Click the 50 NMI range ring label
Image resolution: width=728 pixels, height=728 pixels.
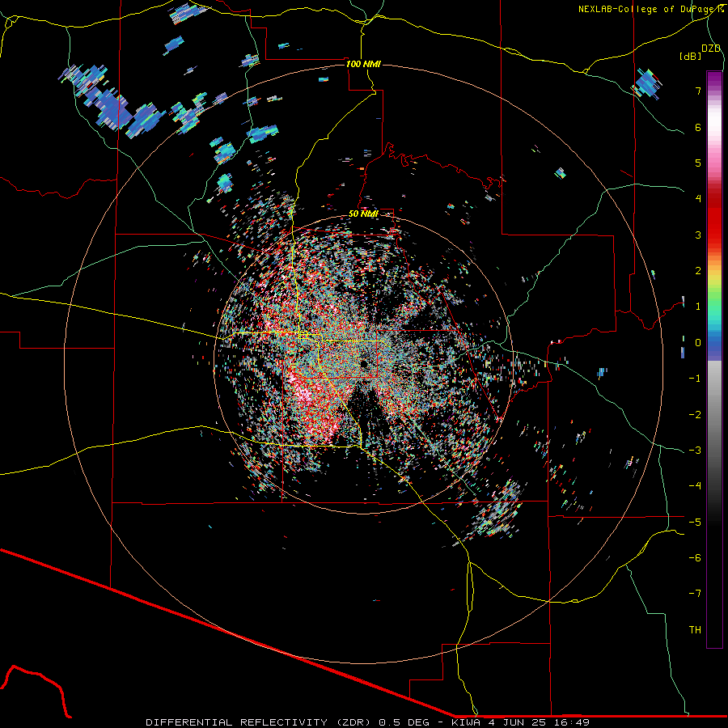363,214
